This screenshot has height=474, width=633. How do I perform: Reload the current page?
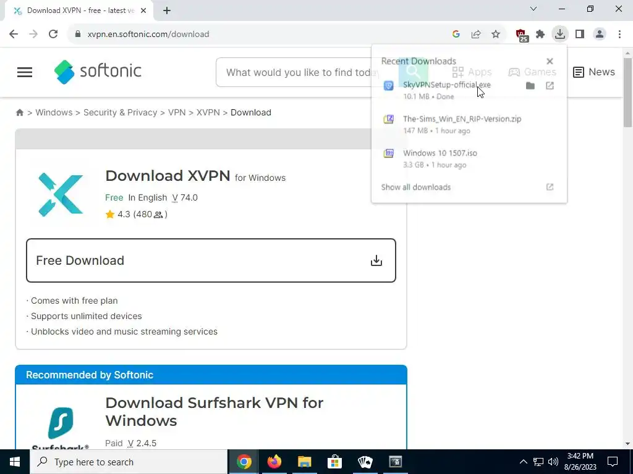(x=53, y=35)
